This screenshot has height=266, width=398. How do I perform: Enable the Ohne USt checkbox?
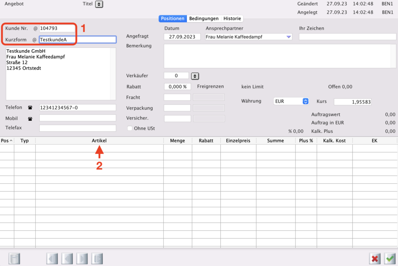coord(130,128)
